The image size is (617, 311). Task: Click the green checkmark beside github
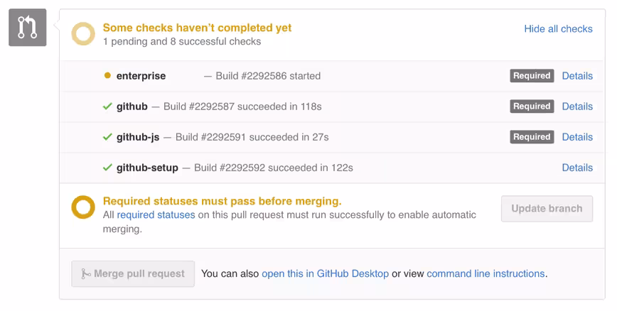click(107, 107)
